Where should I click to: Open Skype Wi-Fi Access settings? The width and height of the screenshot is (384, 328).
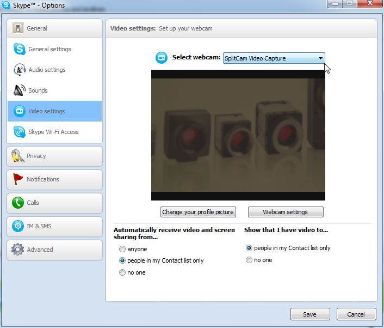pos(54,132)
